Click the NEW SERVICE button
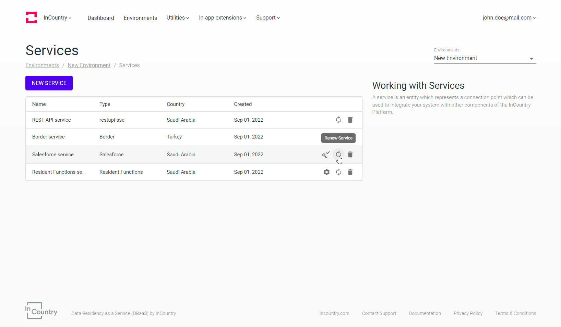This screenshot has height=327, width=561. pos(49,83)
